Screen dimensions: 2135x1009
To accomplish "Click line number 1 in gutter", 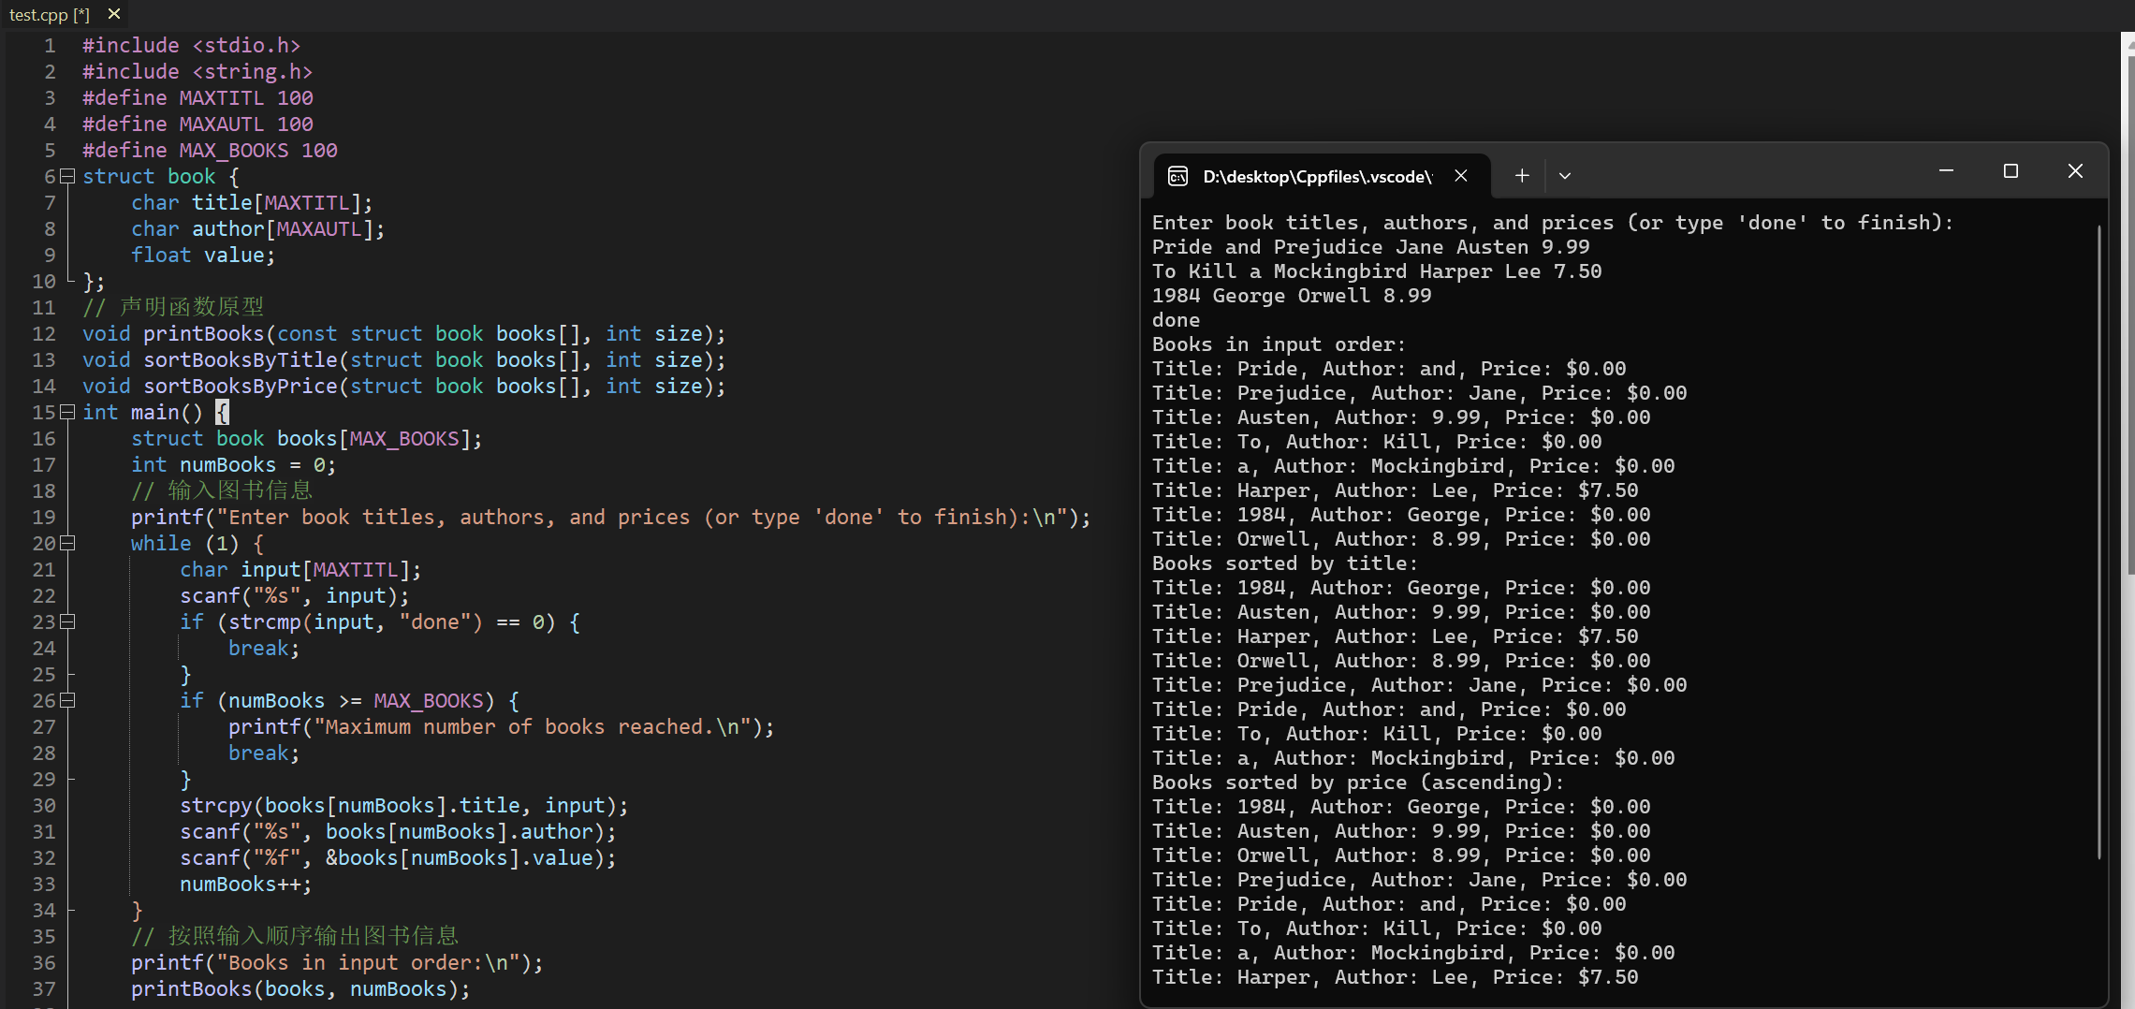I will (50, 45).
